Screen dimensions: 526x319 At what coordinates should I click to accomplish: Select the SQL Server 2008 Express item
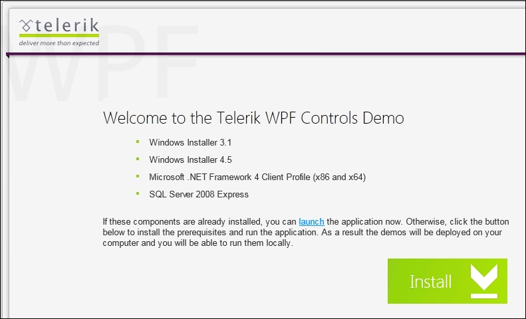(199, 194)
